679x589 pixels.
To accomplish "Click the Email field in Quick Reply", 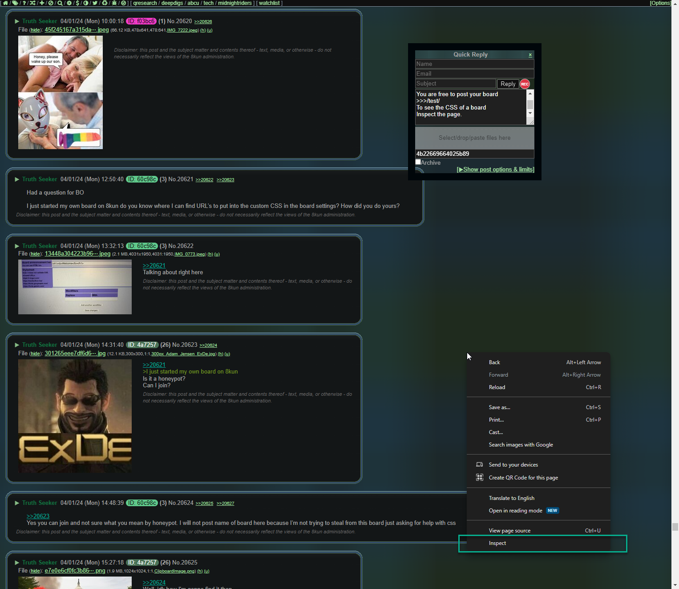I will (x=474, y=74).
